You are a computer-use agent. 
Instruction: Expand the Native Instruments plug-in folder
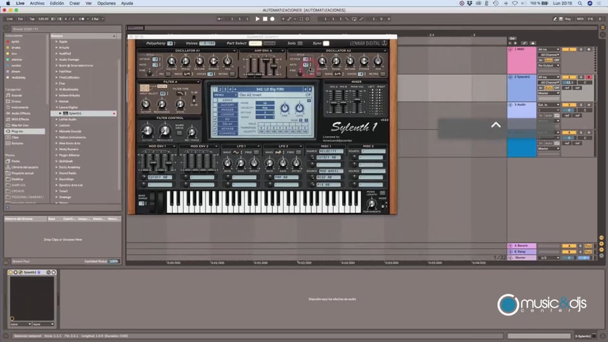click(56, 137)
